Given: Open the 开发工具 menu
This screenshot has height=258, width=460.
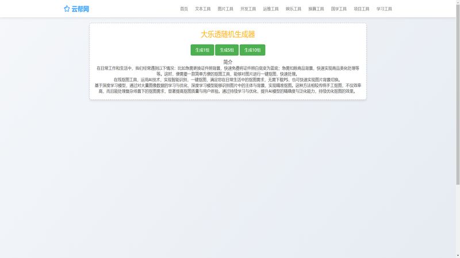Looking at the screenshot, I should tap(248, 9).
